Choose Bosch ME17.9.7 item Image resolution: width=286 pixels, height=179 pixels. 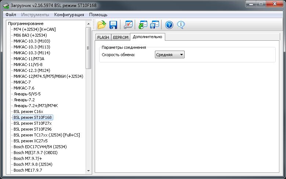click(x=28, y=170)
